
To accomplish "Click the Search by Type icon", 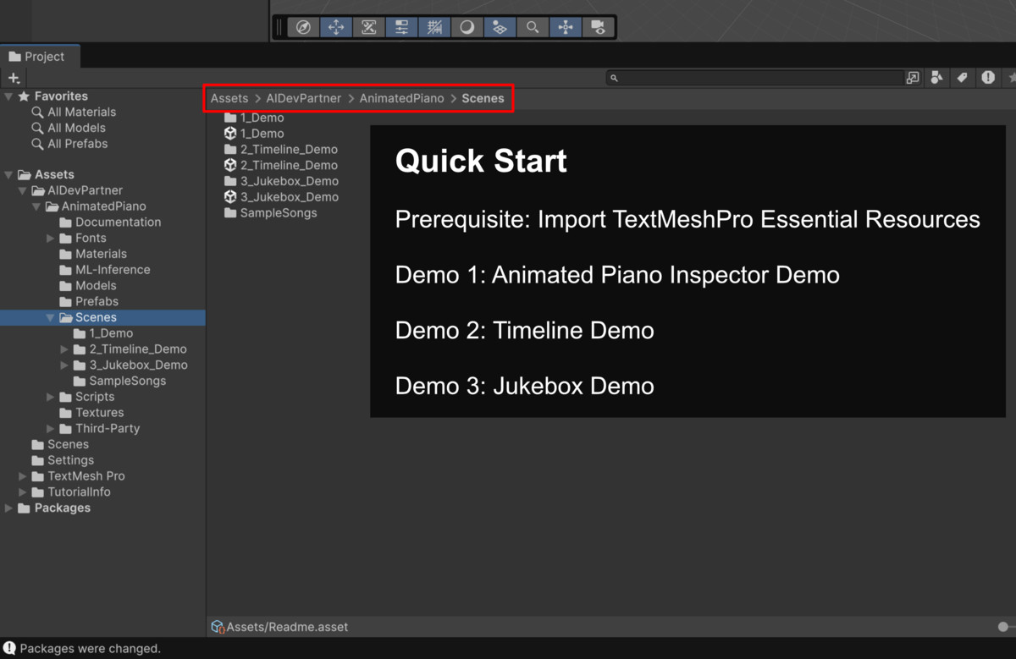I will coord(936,78).
